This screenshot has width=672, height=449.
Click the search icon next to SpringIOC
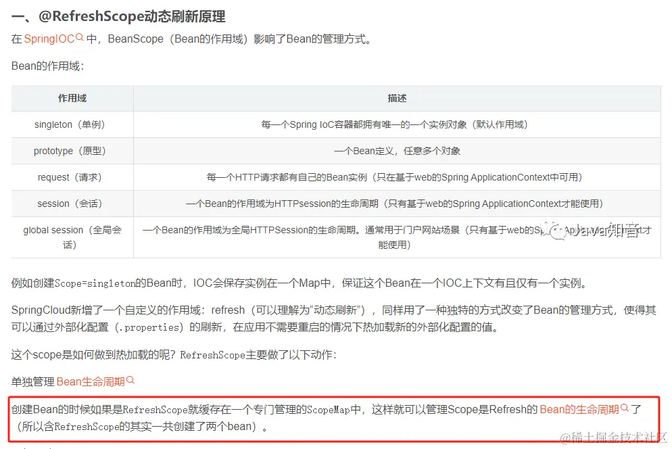[x=79, y=37]
